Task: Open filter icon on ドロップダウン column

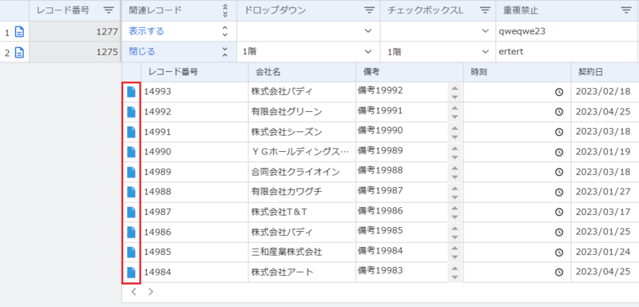Action: 369,10
